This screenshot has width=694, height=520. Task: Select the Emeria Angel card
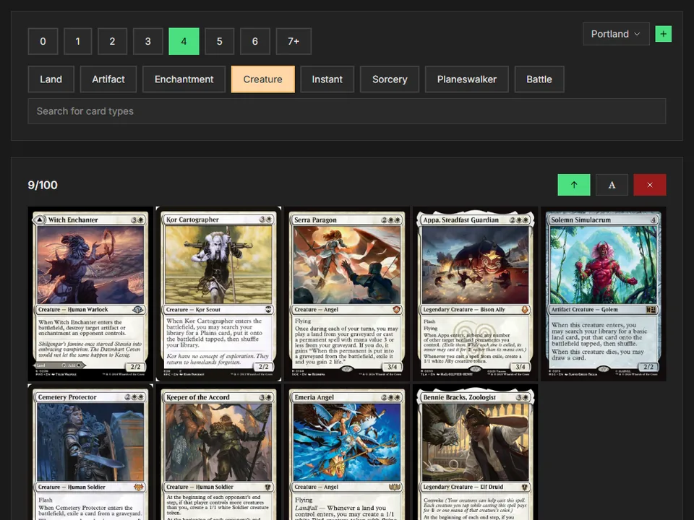tap(347, 452)
